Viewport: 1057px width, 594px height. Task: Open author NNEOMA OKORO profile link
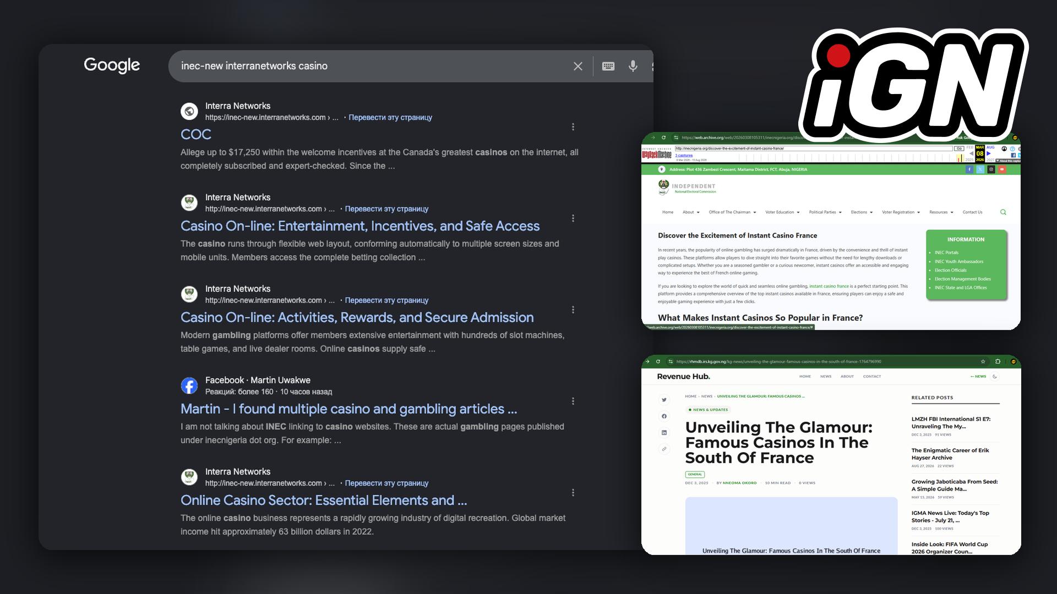pyautogui.click(x=739, y=483)
